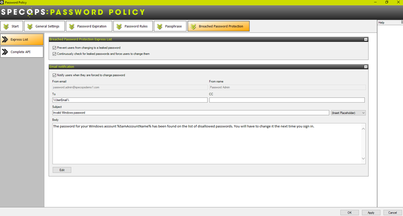This screenshot has width=403, height=216.
Task: Click the From name field
Action: (287, 87)
